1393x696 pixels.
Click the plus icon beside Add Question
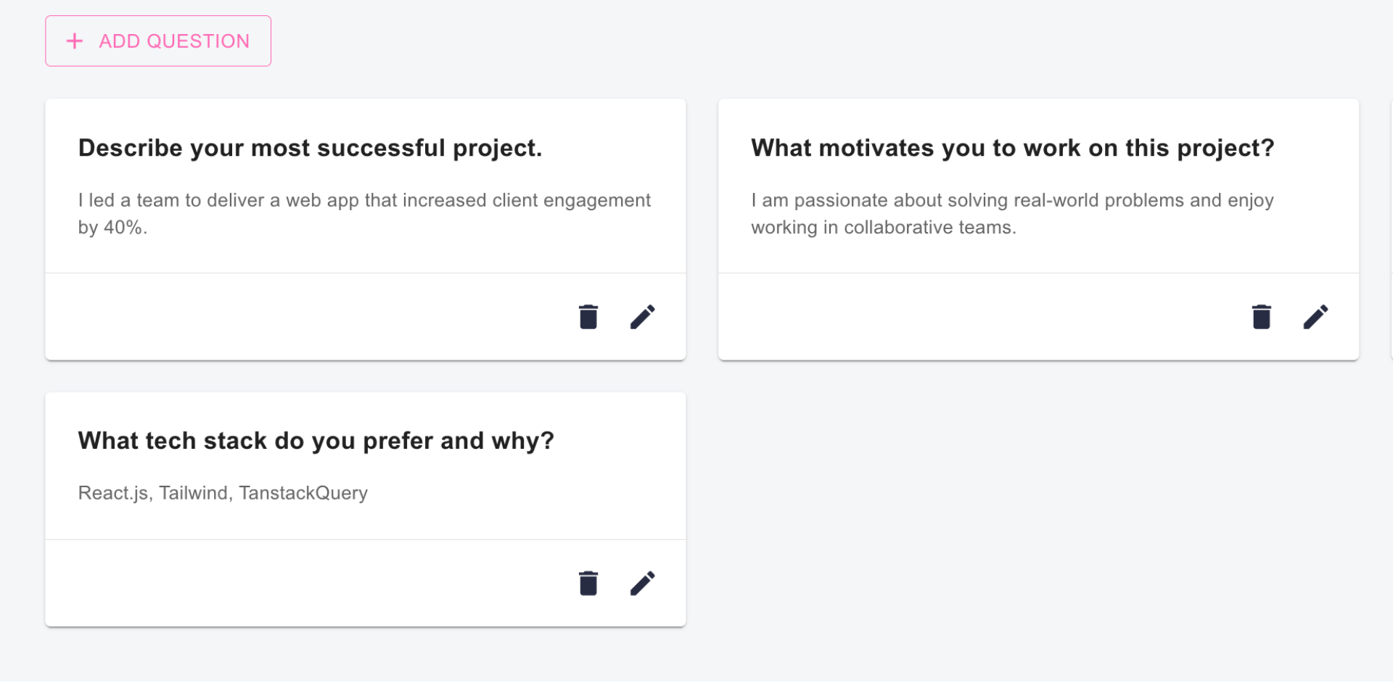pos(75,41)
